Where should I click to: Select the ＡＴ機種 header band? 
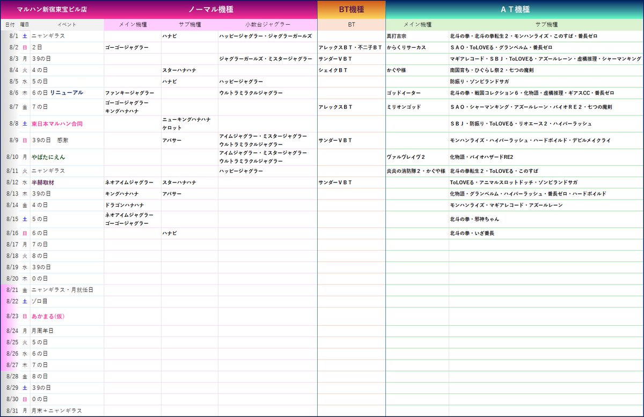coord(515,10)
